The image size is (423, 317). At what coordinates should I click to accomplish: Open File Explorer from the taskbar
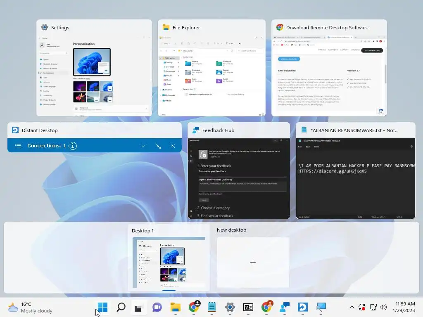tap(175, 307)
